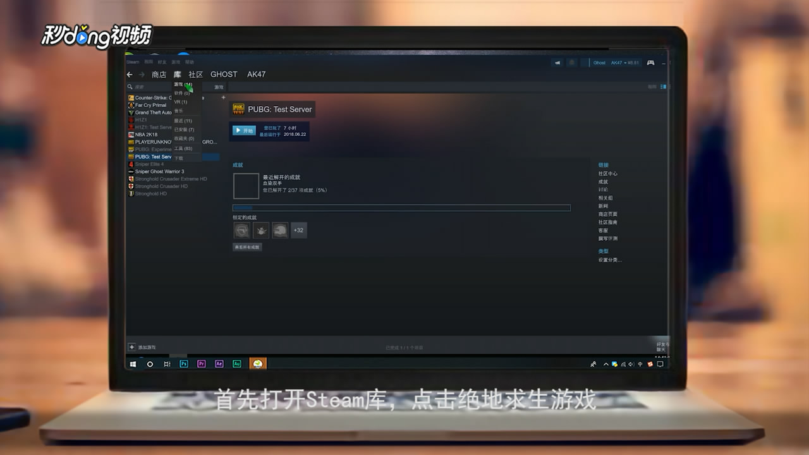
Task: Click the announcements megaphone icon
Action: 557,63
